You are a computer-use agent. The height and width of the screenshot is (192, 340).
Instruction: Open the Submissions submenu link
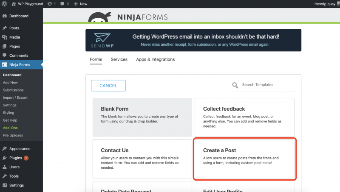pos(13,90)
